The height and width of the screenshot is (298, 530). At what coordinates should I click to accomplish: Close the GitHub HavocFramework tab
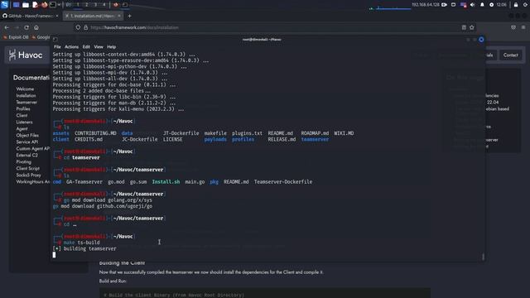click(57, 16)
